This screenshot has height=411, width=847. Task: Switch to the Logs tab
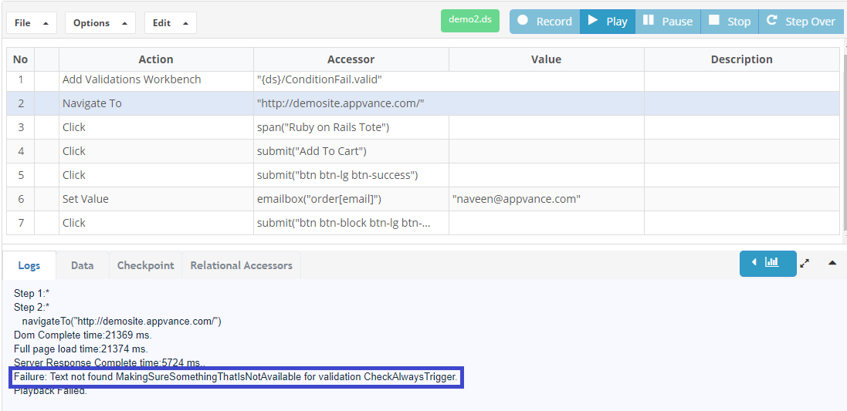[29, 265]
